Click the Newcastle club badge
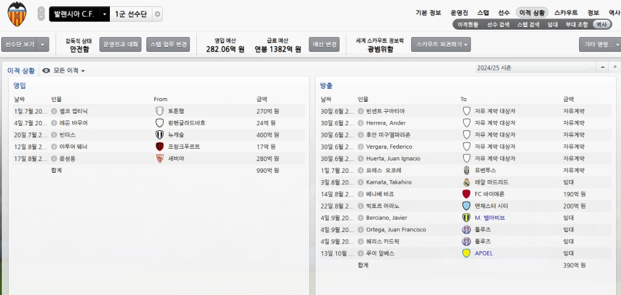The width and height of the screenshot is (621, 295). (x=160, y=135)
